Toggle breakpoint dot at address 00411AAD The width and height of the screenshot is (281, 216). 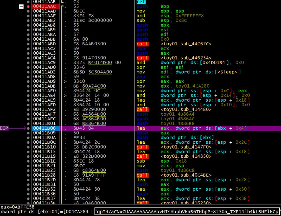tap(28, 11)
